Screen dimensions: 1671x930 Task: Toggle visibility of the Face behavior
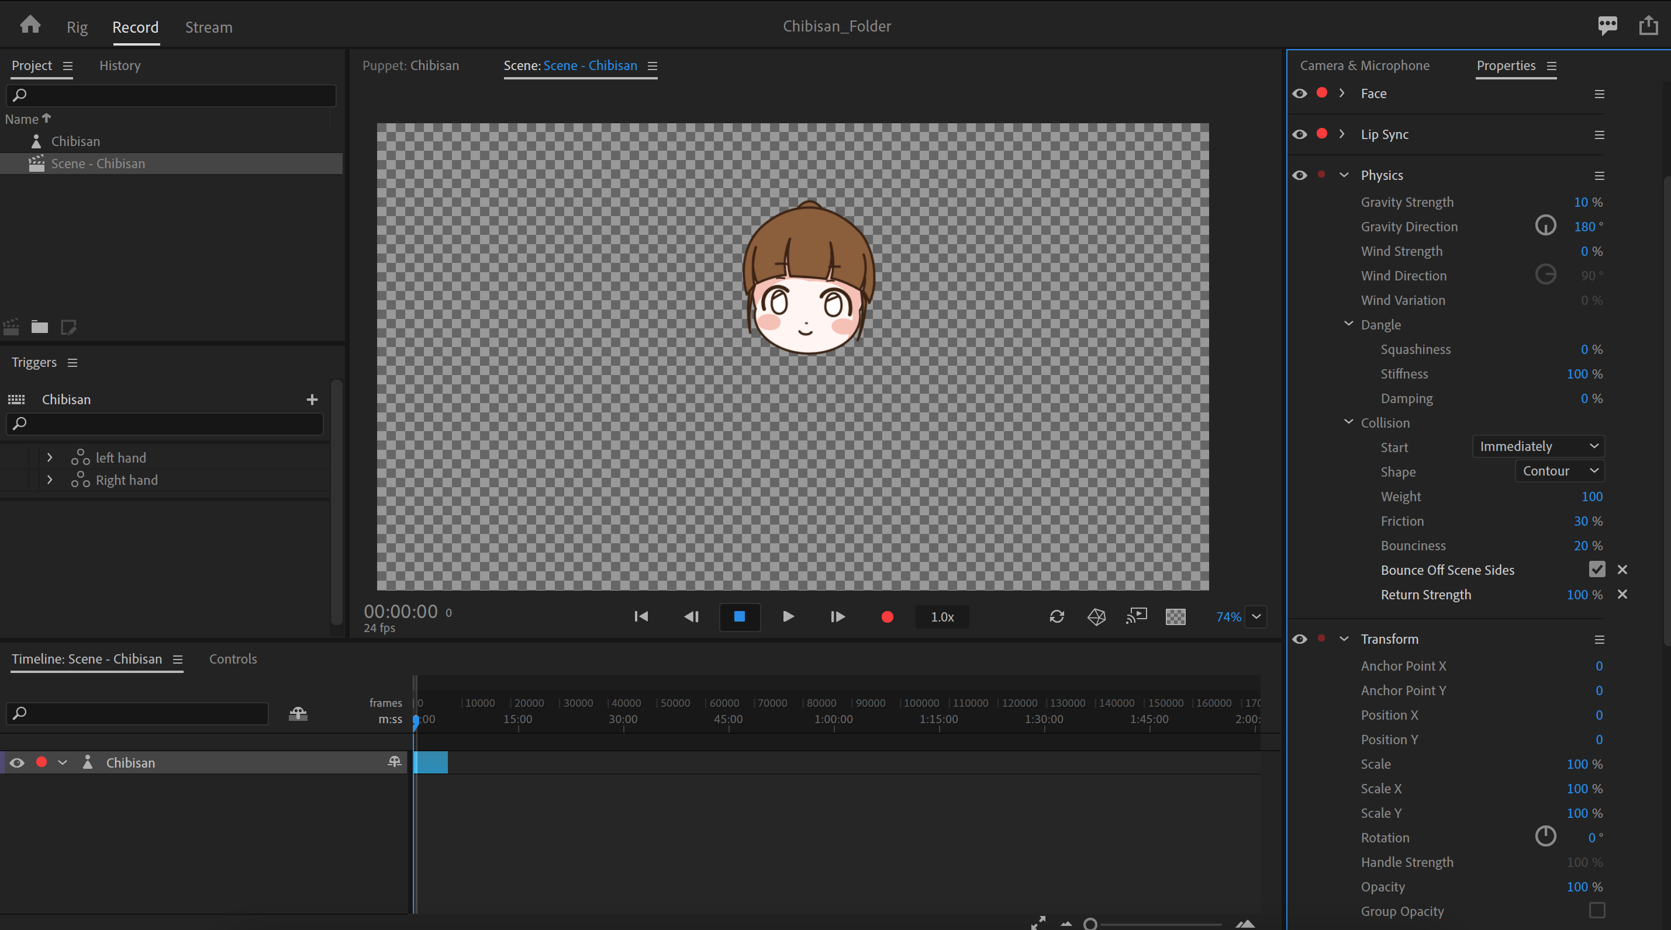[x=1300, y=93]
